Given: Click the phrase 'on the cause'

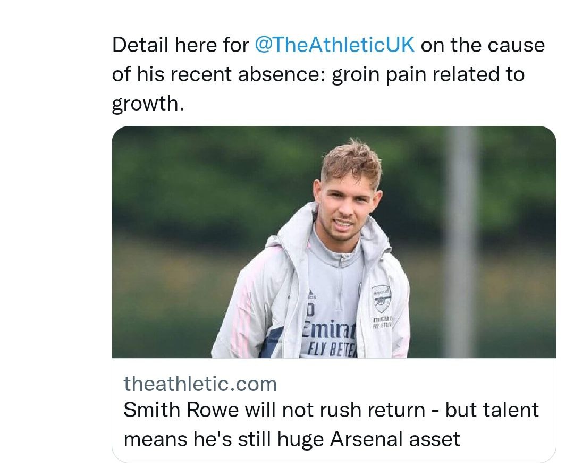Looking at the screenshot, I should 483,45.
